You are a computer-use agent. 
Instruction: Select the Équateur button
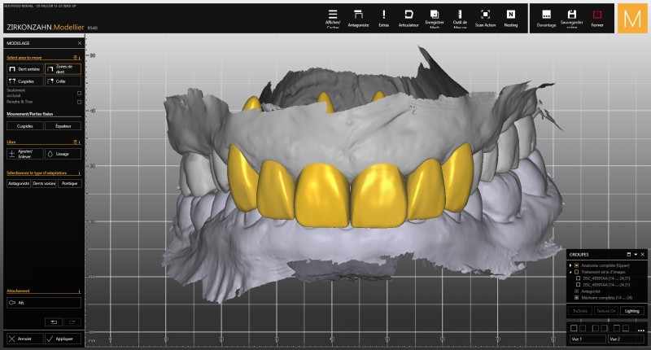pyautogui.click(x=63, y=126)
